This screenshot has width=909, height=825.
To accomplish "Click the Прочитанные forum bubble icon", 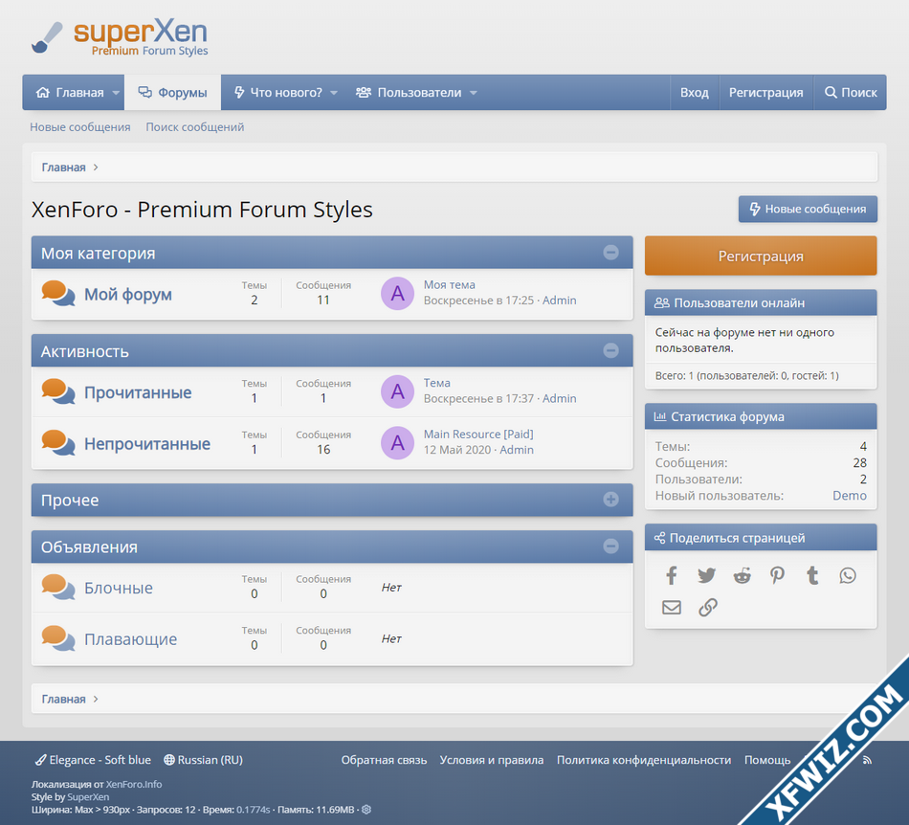I will click(x=58, y=391).
